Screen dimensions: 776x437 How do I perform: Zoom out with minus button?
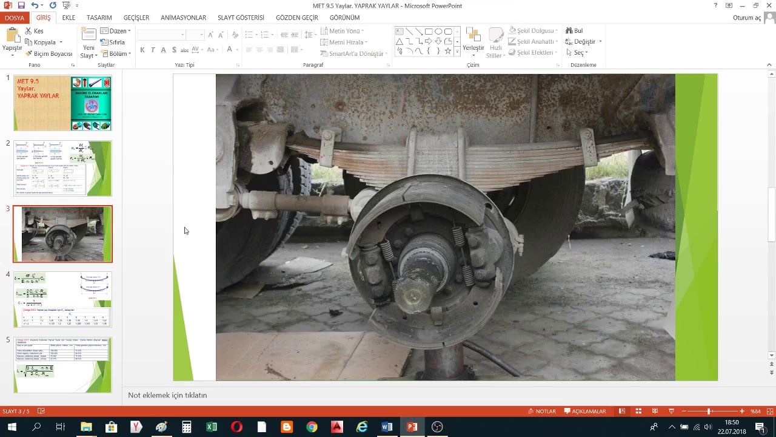(684, 411)
